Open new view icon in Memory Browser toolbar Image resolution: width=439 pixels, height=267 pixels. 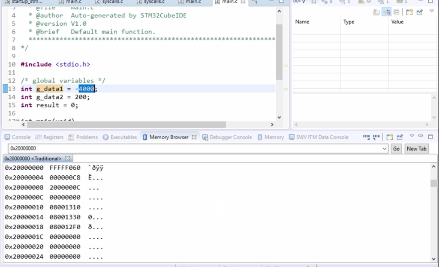point(389,137)
